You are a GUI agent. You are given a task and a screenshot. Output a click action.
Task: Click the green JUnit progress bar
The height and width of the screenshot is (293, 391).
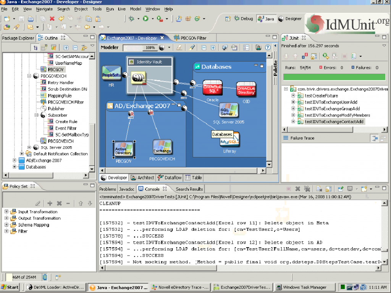[x=334, y=77]
